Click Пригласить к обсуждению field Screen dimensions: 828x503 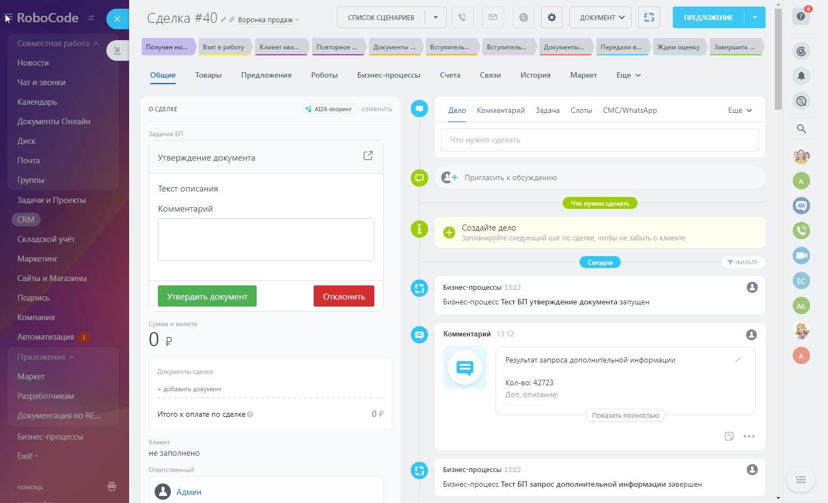(600, 177)
